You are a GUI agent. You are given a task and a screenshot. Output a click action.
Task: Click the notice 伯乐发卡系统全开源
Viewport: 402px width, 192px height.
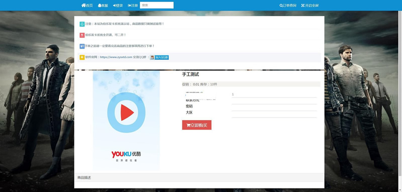pyautogui.click(x=106, y=35)
